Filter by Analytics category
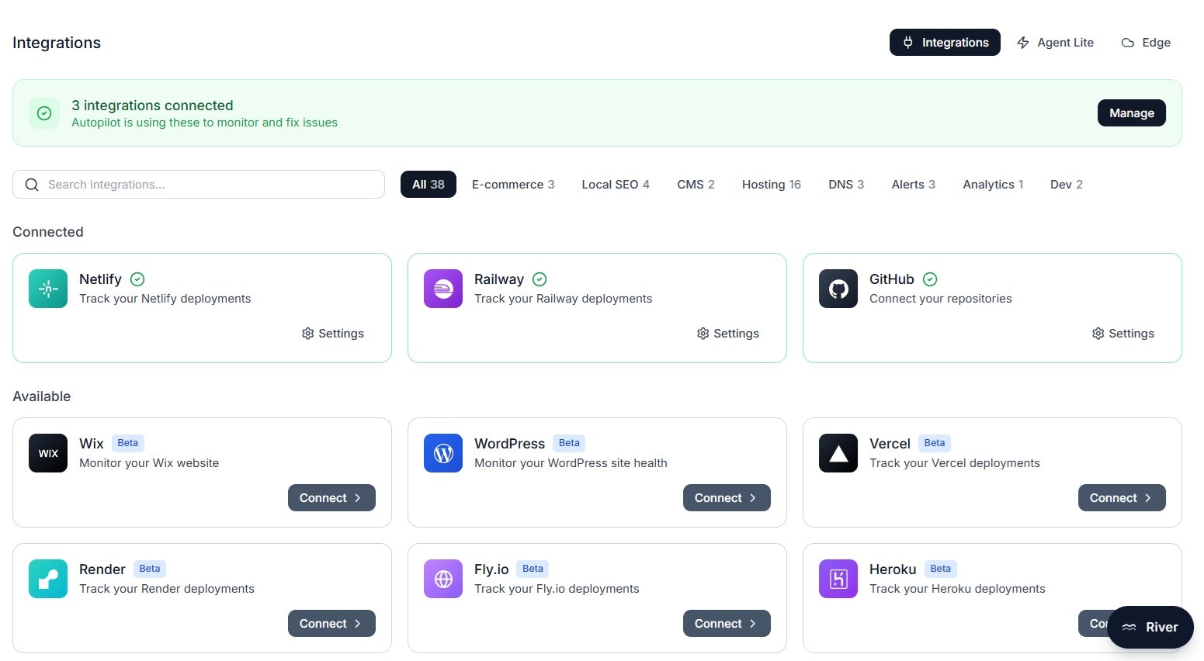Viewport: 1204px width, 661px height. [x=993, y=185]
